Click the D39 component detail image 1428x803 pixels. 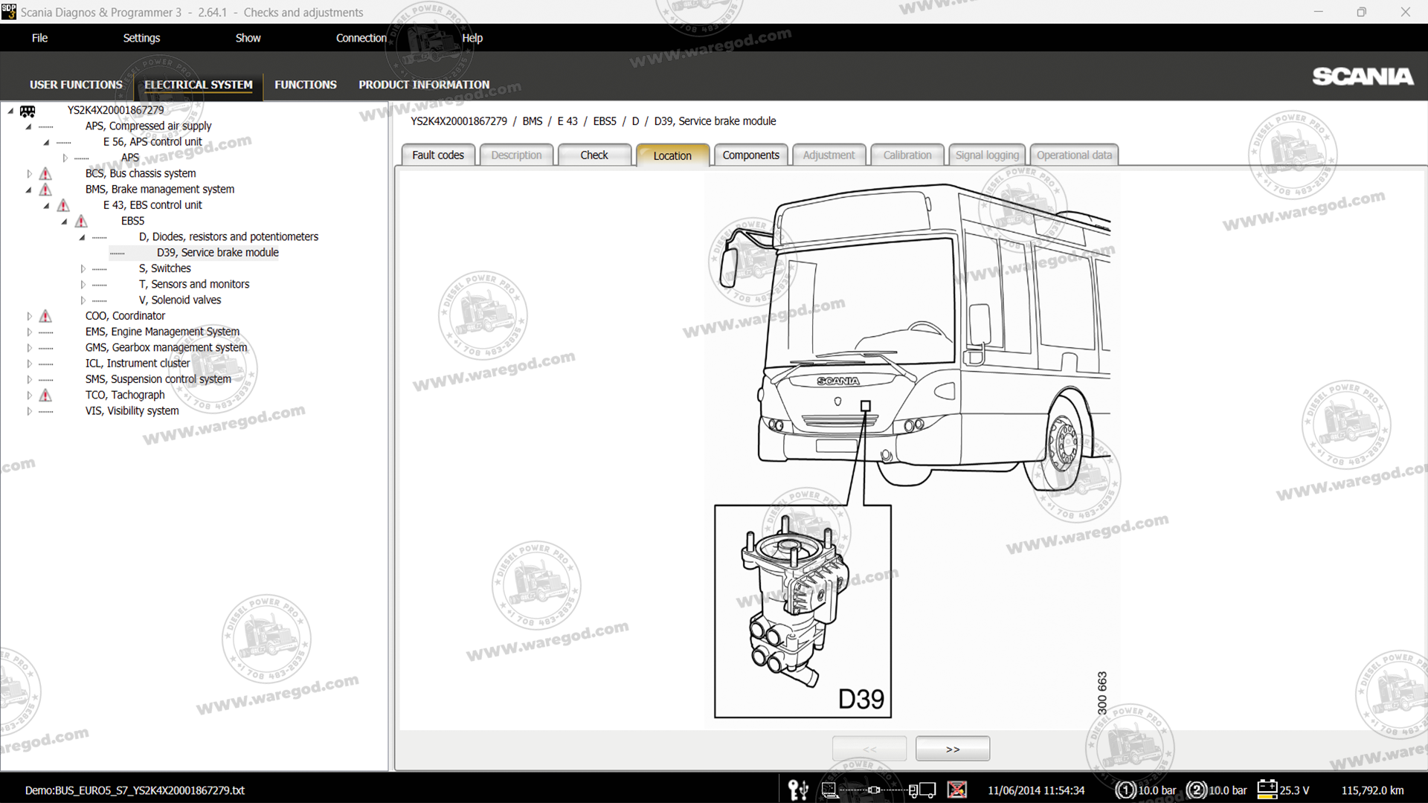(803, 611)
